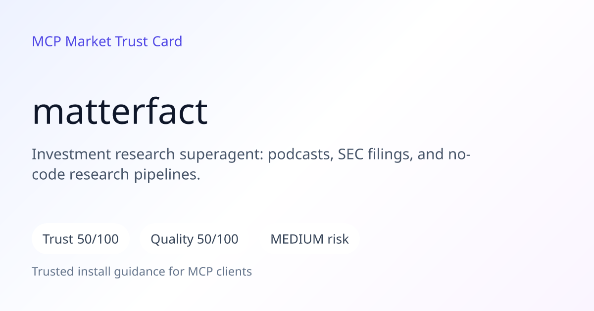Click the '50/100' score in Trust badge
594x311 pixels.
click(x=99, y=239)
